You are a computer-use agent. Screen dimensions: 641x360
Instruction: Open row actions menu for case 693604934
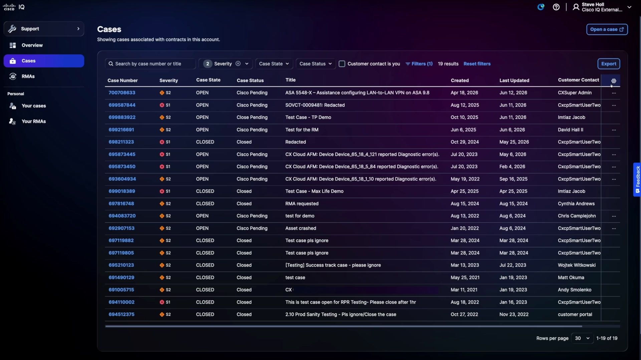[x=614, y=179]
